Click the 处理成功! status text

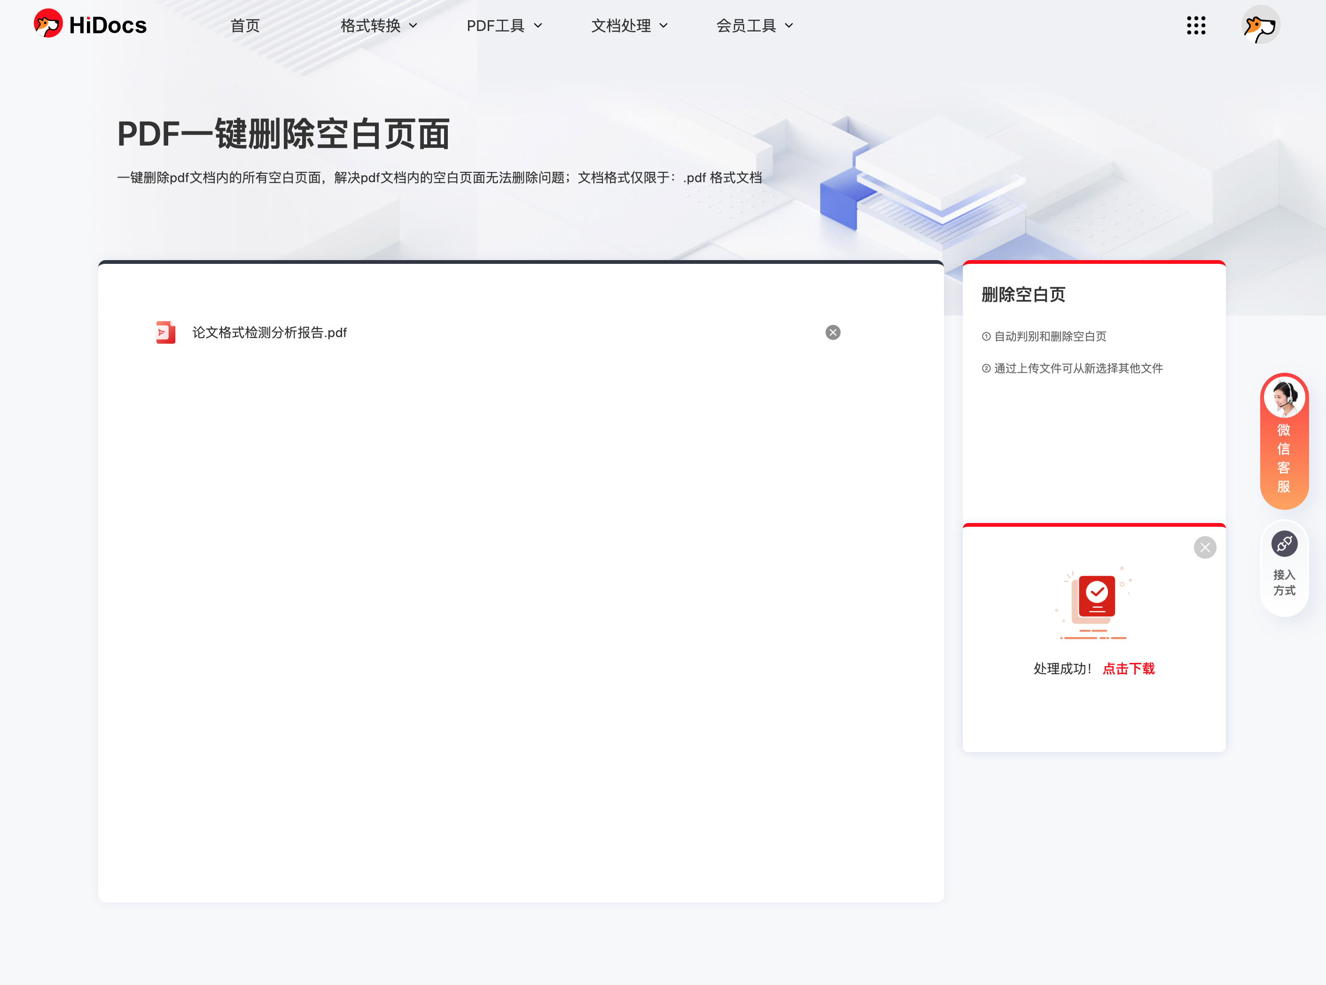[1063, 669]
